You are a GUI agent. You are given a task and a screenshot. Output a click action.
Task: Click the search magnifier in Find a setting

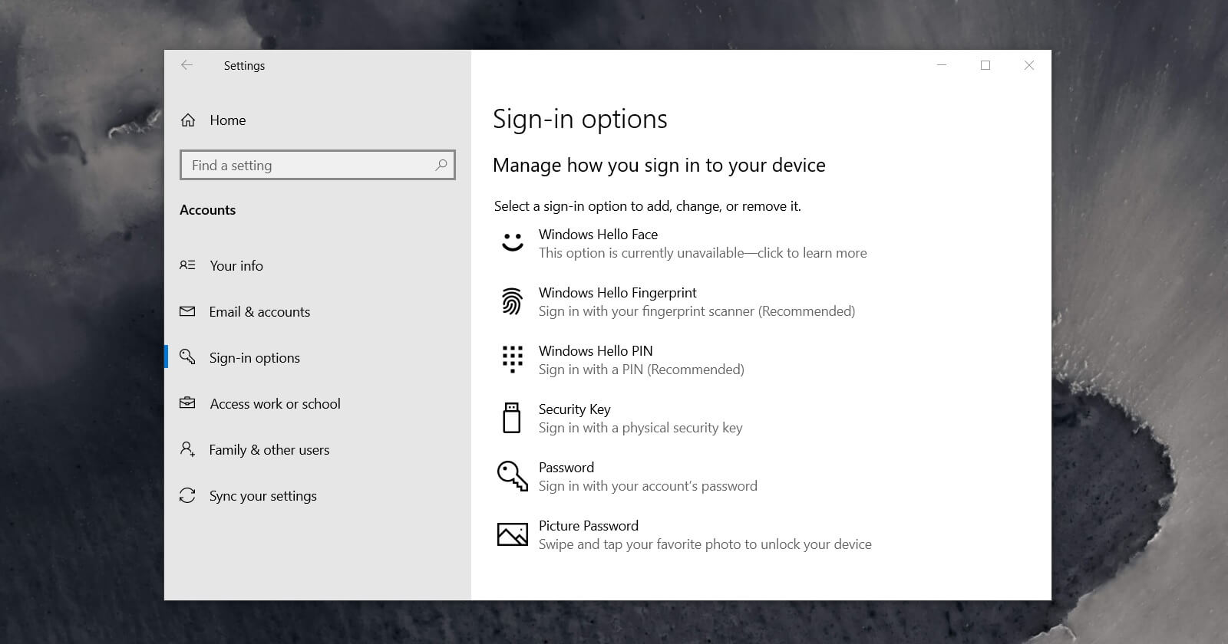tap(441, 165)
